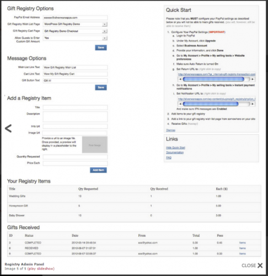This screenshot has height=276, width=268.
Task: Click Notification URL scrollbar right arrow
Action: pyautogui.click(x=253, y=104)
